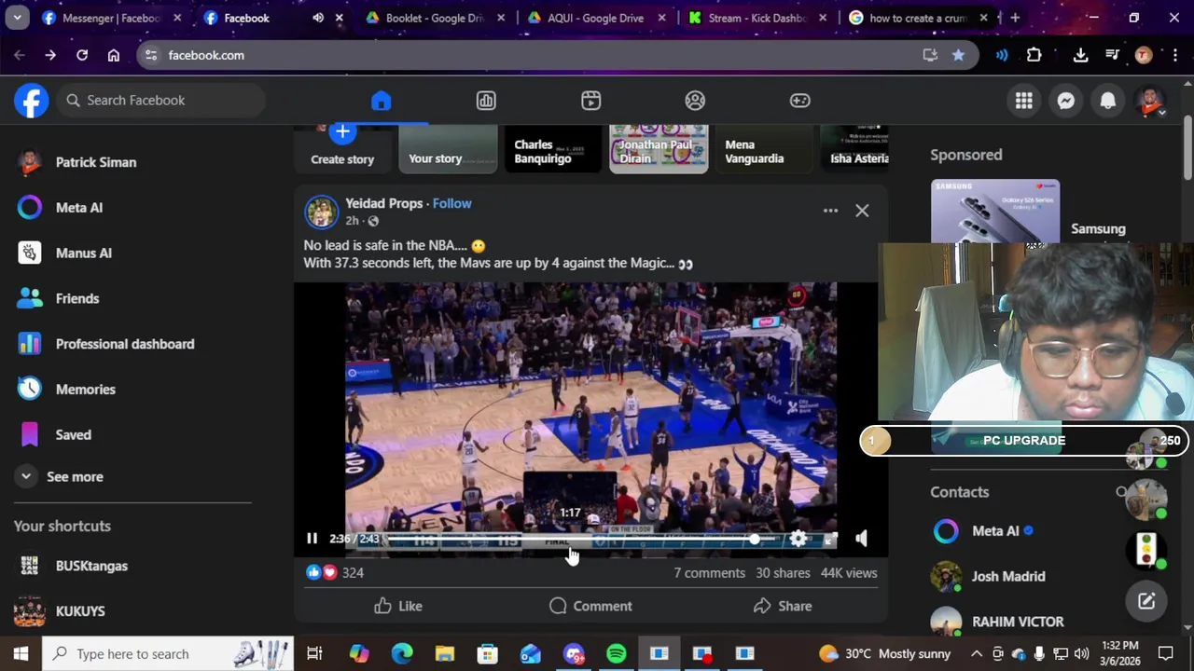This screenshot has width=1194, height=671.
Task: Open the Messenger icon in the header
Action: point(1065,101)
